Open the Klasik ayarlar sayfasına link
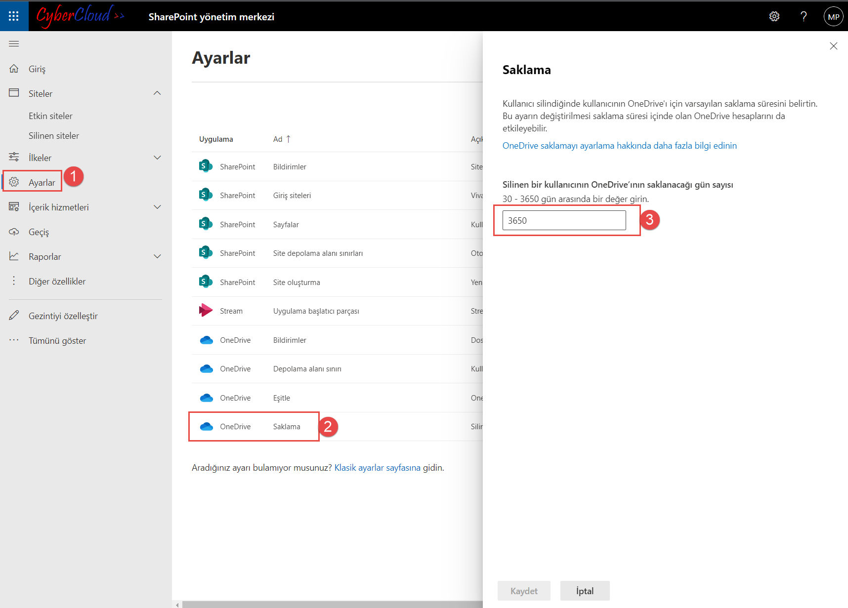 point(378,468)
